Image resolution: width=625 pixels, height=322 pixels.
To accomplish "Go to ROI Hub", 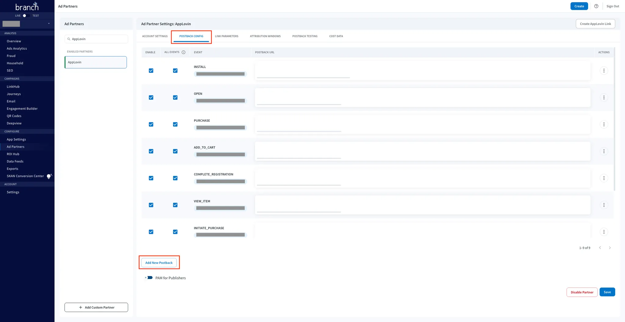I will coord(13,154).
